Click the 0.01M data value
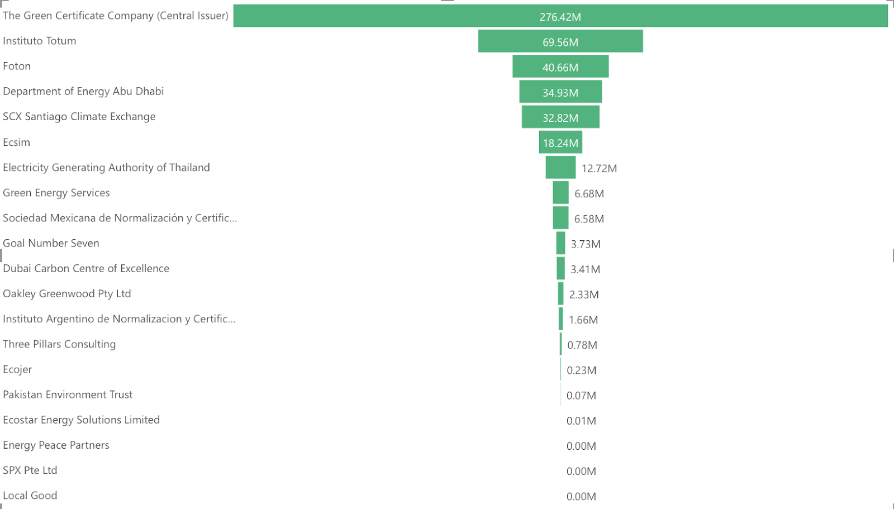This screenshot has width=894, height=509. point(581,421)
